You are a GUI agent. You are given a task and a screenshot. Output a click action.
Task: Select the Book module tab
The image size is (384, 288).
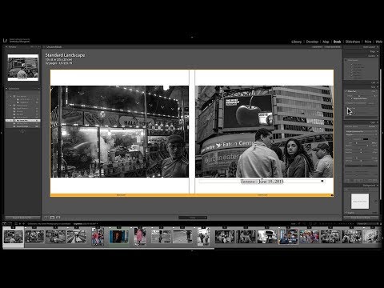[337, 42]
